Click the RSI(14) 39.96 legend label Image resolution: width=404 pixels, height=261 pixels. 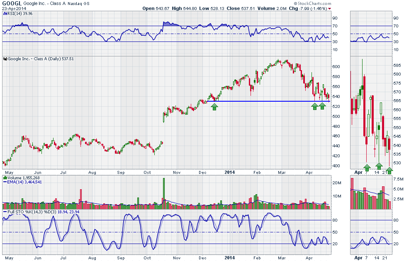(x=20, y=13)
